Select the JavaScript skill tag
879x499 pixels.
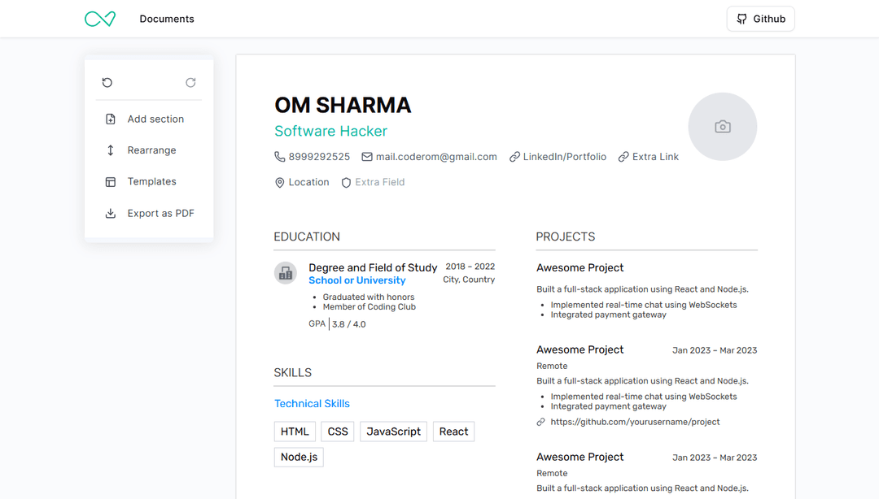(x=393, y=432)
